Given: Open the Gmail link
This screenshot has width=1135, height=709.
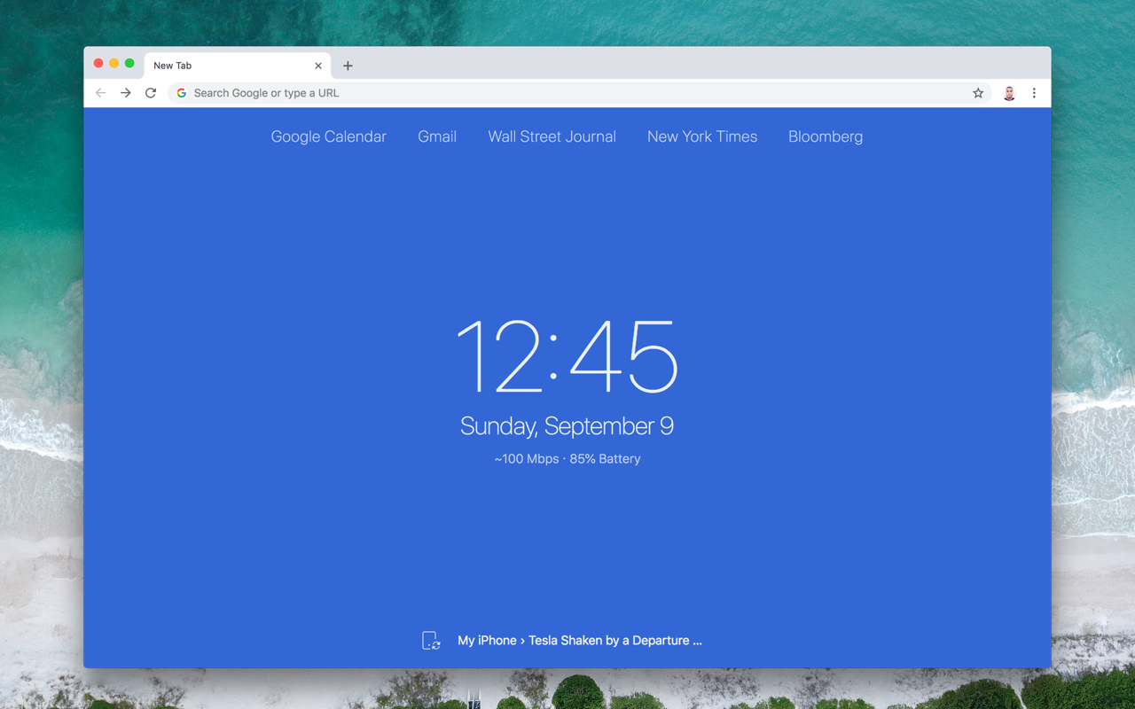Looking at the screenshot, I should [437, 136].
